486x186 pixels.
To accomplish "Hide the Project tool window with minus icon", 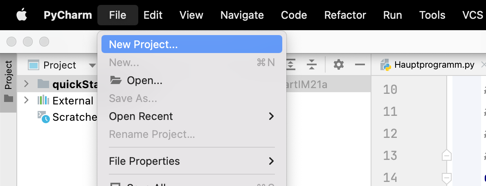I will coord(360,64).
